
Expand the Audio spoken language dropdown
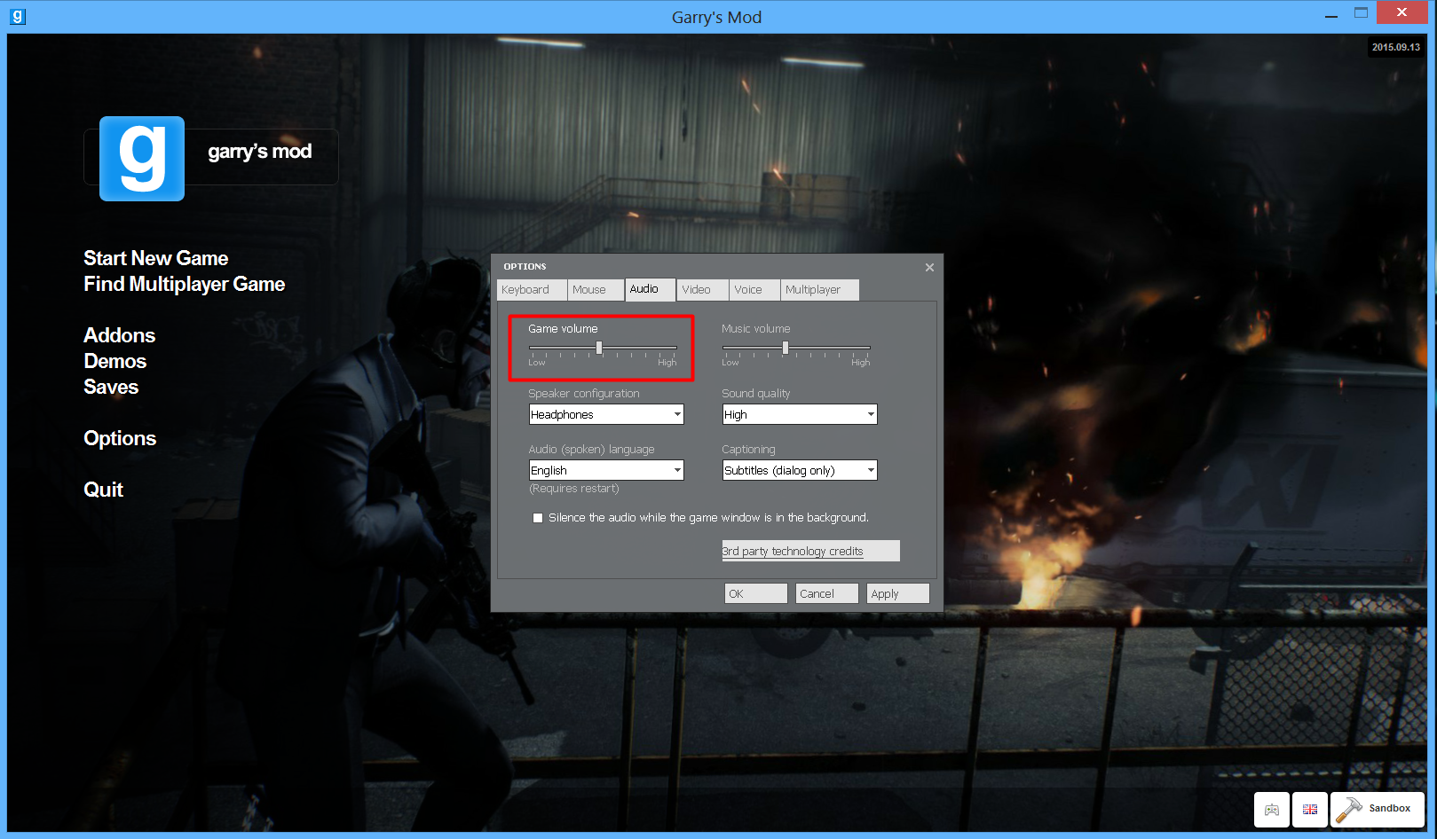[606, 470]
